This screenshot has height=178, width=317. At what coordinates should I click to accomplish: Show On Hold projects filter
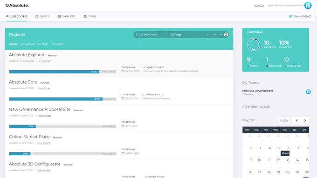coord(43,44)
